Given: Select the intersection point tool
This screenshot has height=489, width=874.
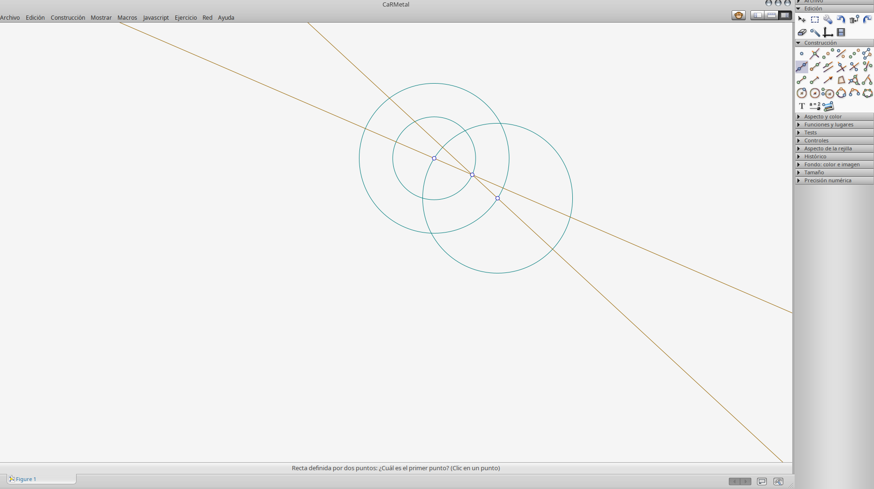Looking at the screenshot, I should click(815, 54).
